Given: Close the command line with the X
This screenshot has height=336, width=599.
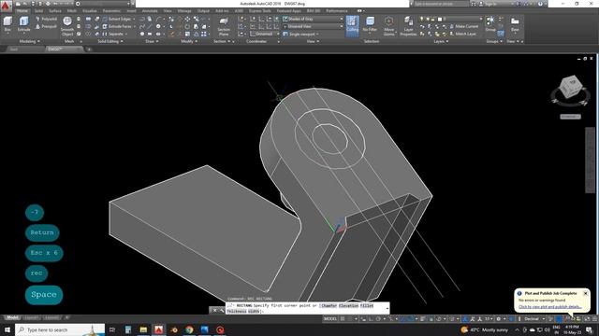Looking at the screenshot, I should [x=214, y=311].
